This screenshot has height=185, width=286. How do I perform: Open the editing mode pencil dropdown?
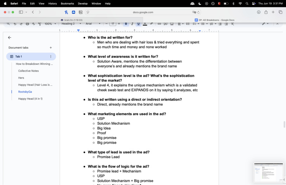tap(265, 24)
